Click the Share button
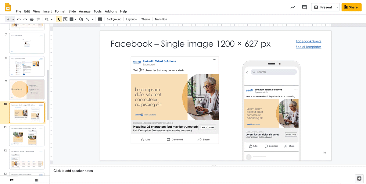Screen dimensions: 366x184 click(x=351, y=7)
